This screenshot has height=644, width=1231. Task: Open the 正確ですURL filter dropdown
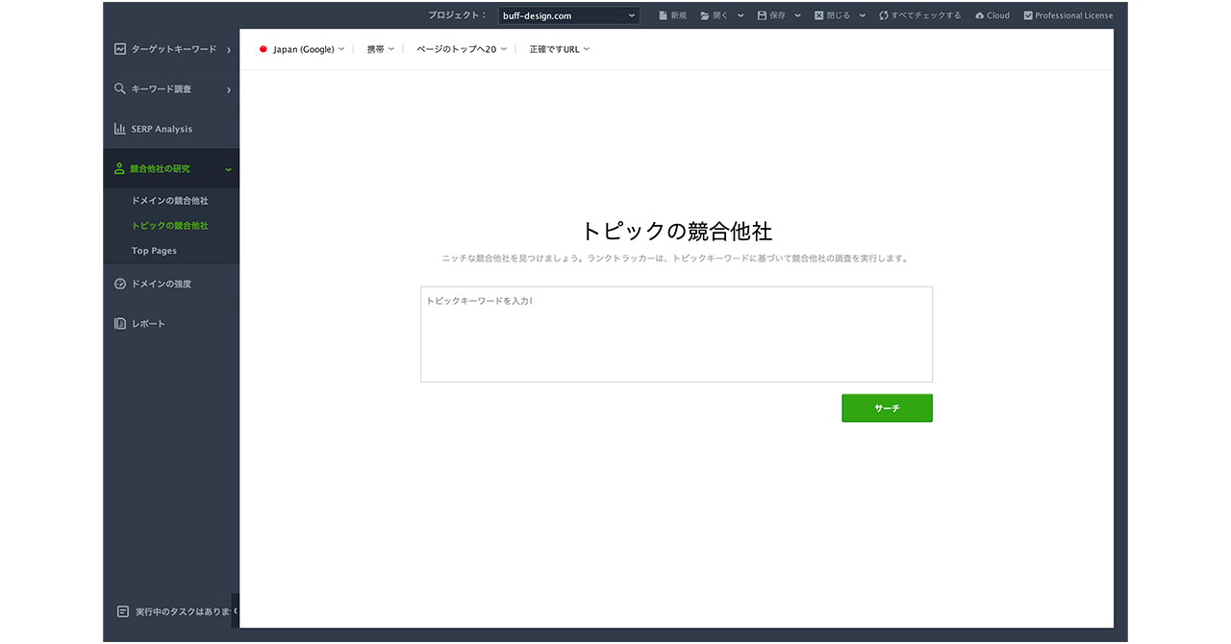point(559,49)
